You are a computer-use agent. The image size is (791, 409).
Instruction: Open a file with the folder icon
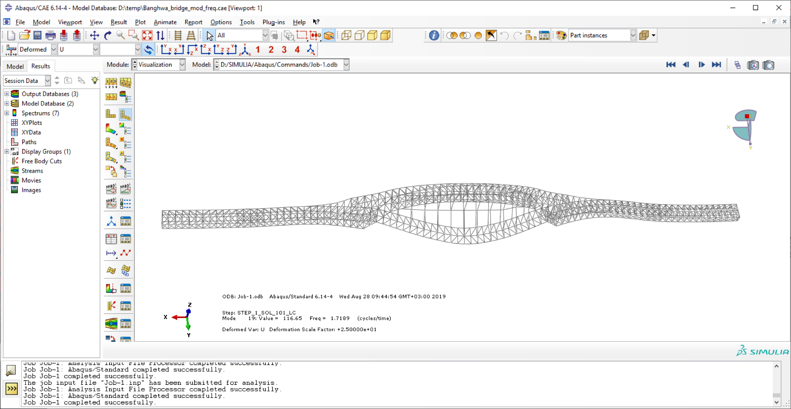point(25,36)
